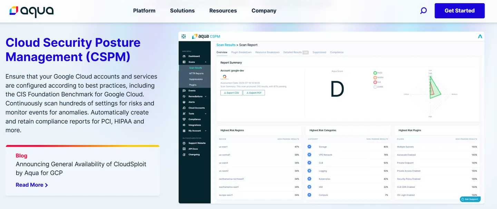Click the Events flag icon
Screen dimensions: 497x209
184,91
